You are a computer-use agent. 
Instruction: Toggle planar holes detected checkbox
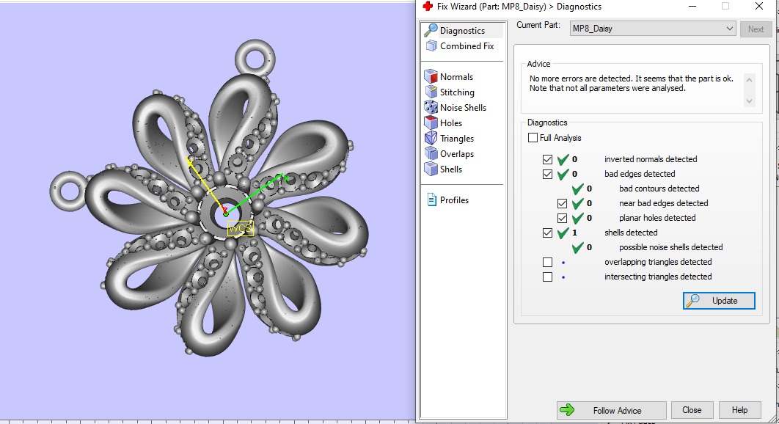point(562,218)
